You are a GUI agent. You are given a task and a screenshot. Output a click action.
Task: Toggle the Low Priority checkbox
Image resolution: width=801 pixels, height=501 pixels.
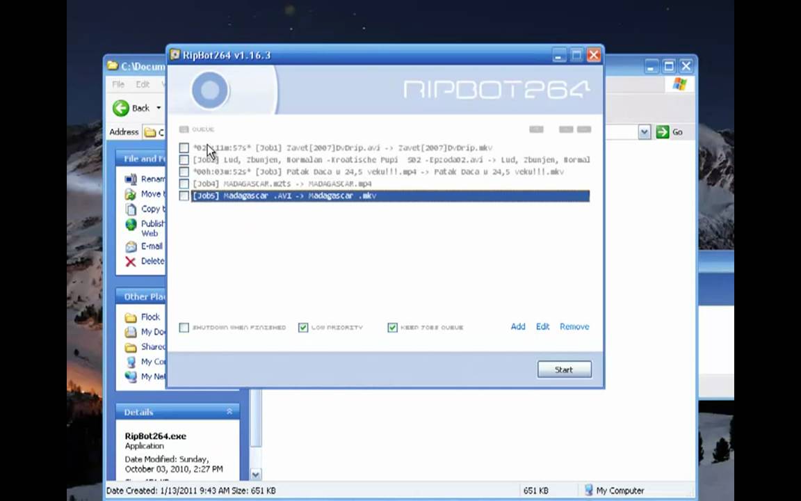point(303,327)
